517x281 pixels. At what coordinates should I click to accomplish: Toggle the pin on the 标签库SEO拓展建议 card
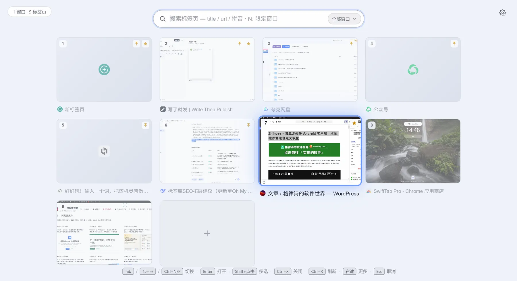coord(248,125)
